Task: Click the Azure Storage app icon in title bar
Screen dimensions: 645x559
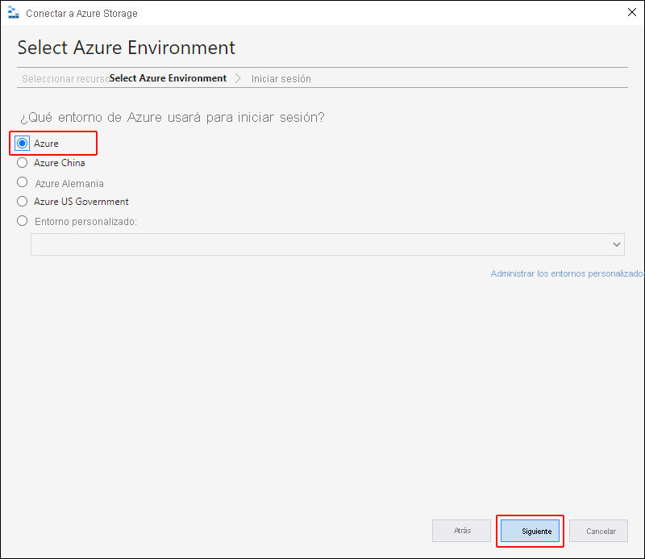Action: [12, 13]
